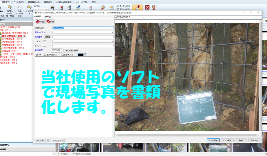Switch to the 参考図 tab
The image size is (267, 156).
point(47,16)
